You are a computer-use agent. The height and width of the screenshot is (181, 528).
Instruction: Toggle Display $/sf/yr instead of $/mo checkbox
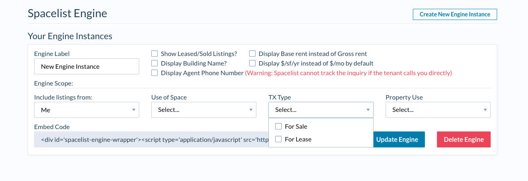(x=252, y=63)
